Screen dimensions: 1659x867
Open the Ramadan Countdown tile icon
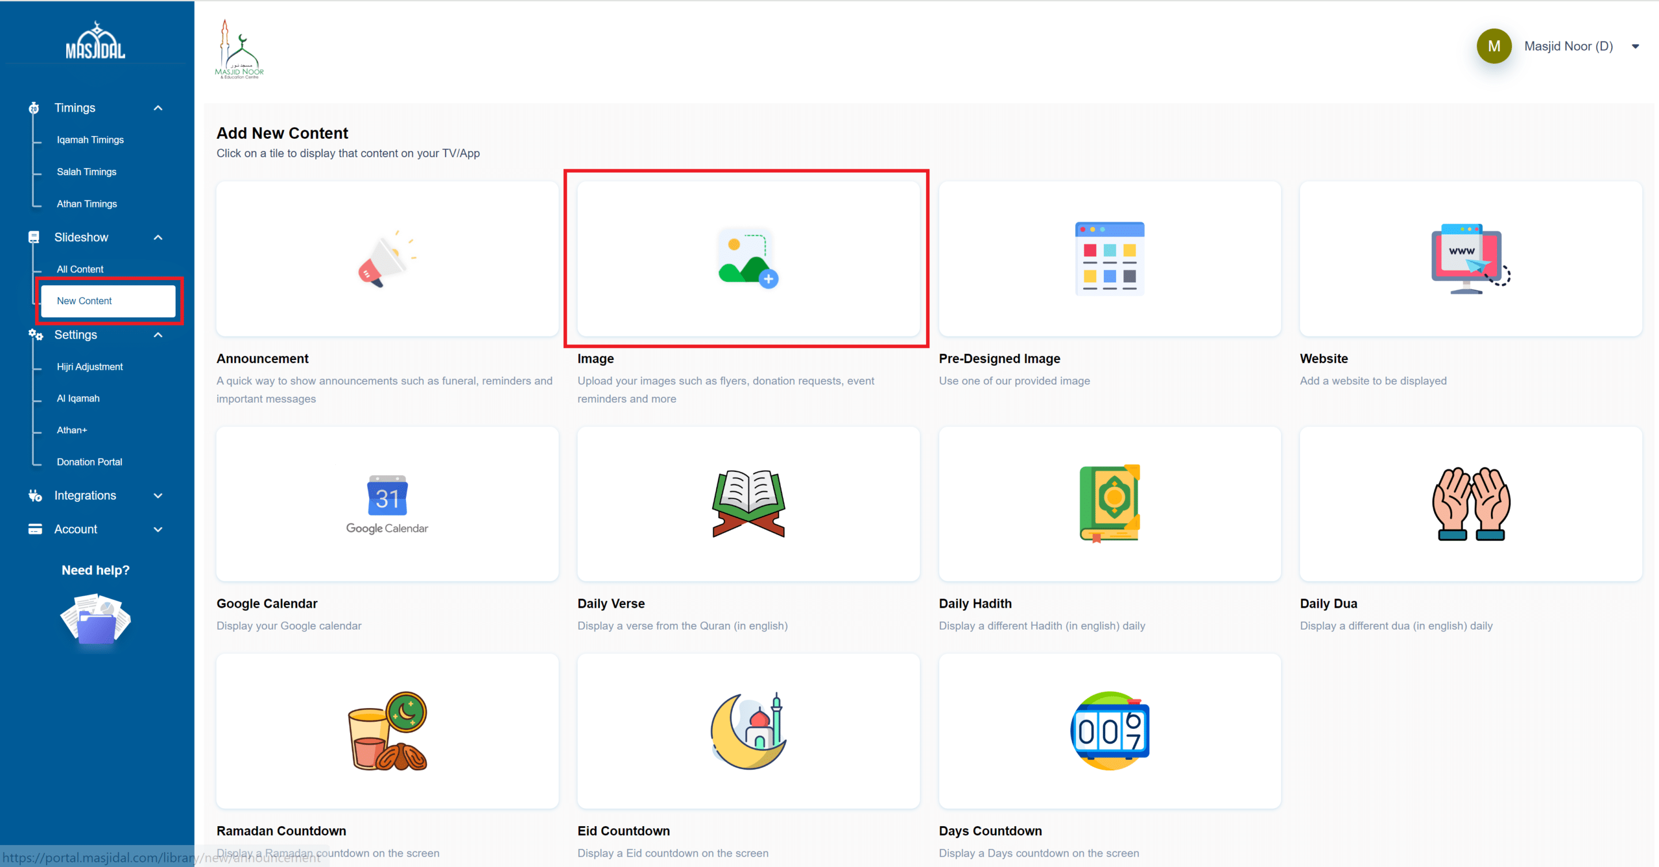tap(387, 731)
